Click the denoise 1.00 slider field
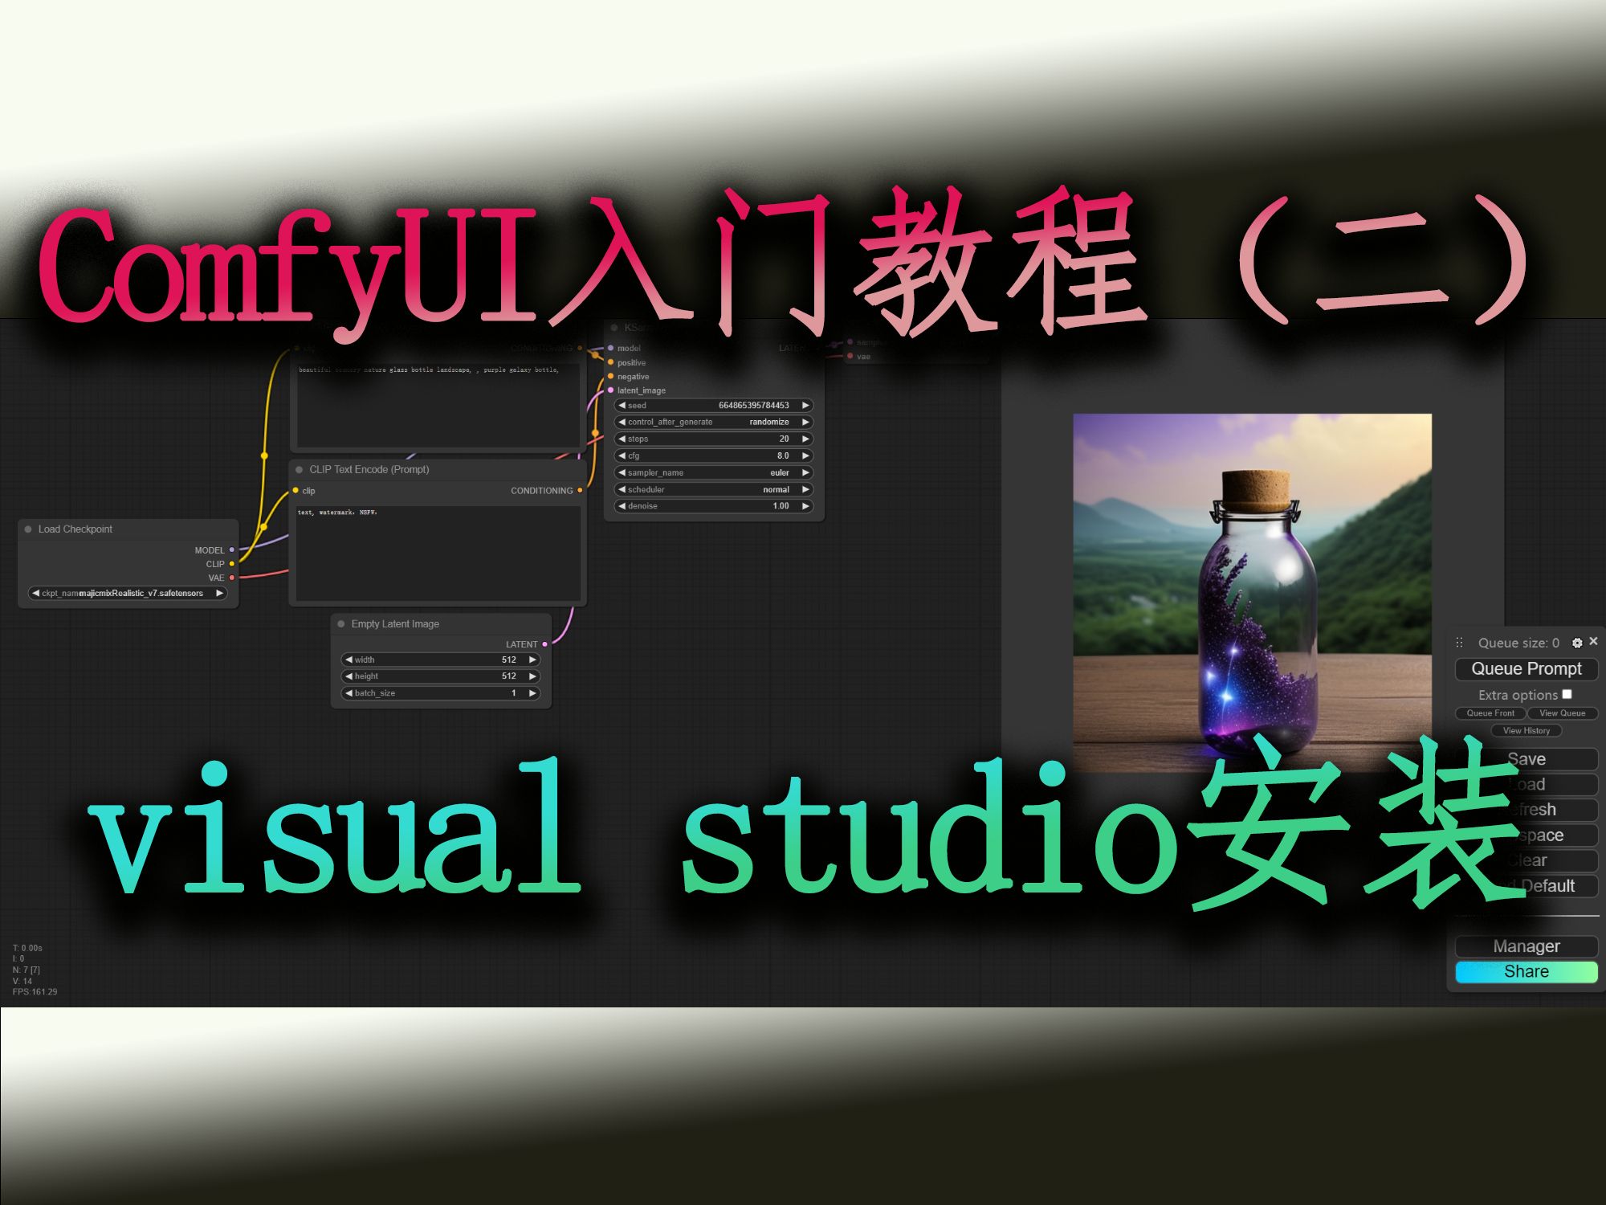 (x=714, y=506)
